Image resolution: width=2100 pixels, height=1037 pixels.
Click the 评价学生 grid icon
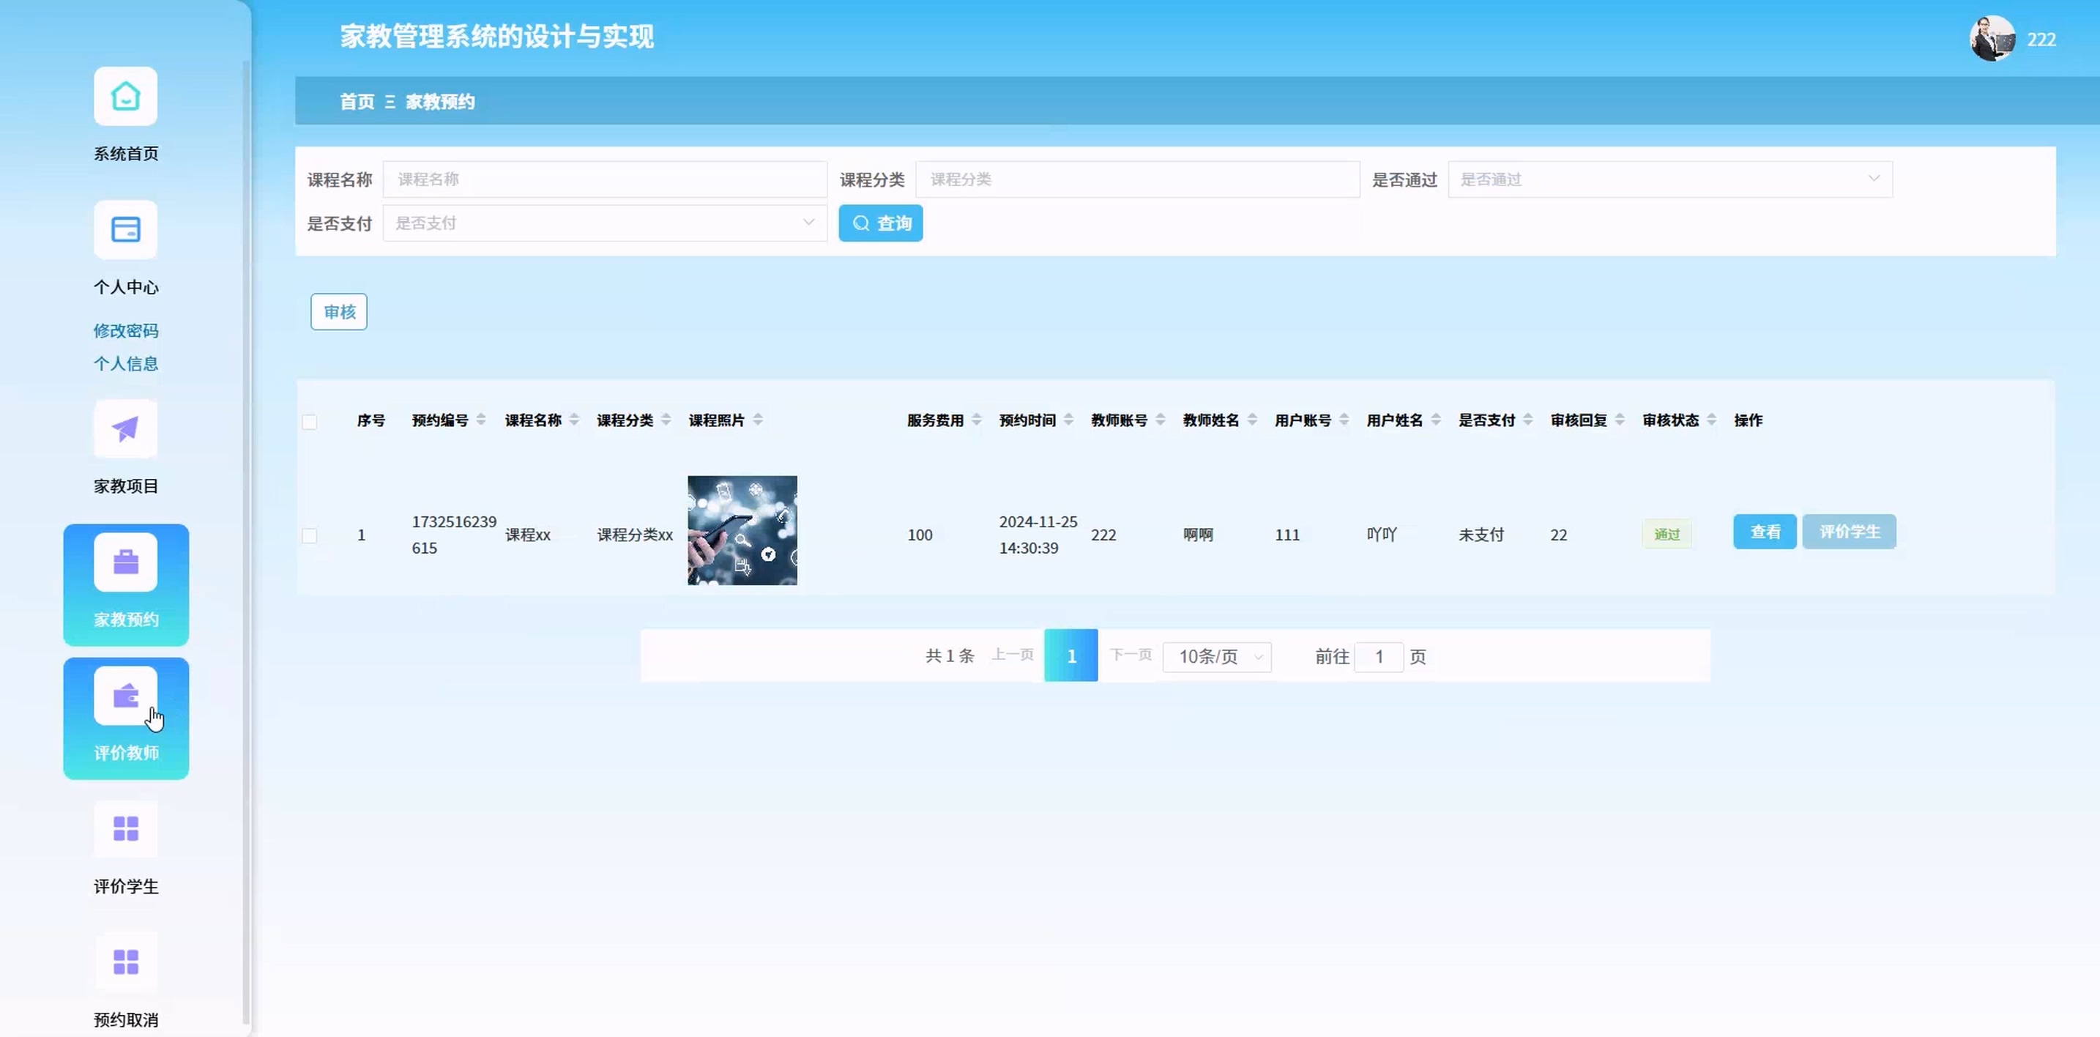tap(125, 829)
